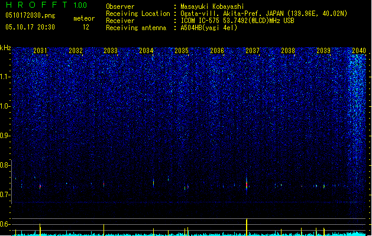Click the 0.7 kHz axis label
The width and height of the screenshot is (372, 236).
click(5, 195)
